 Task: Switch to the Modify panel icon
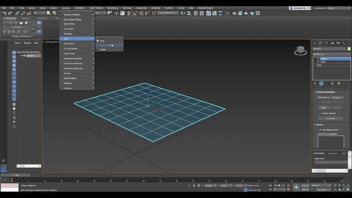point(320,43)
